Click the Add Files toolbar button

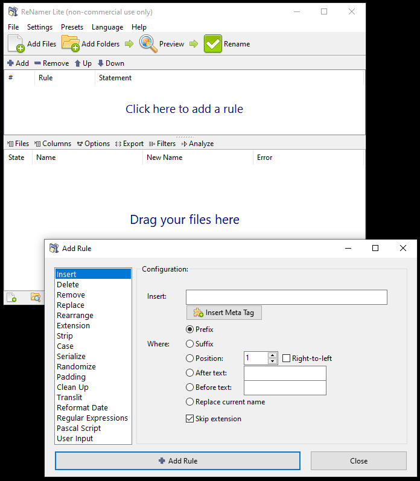[32, 44]
